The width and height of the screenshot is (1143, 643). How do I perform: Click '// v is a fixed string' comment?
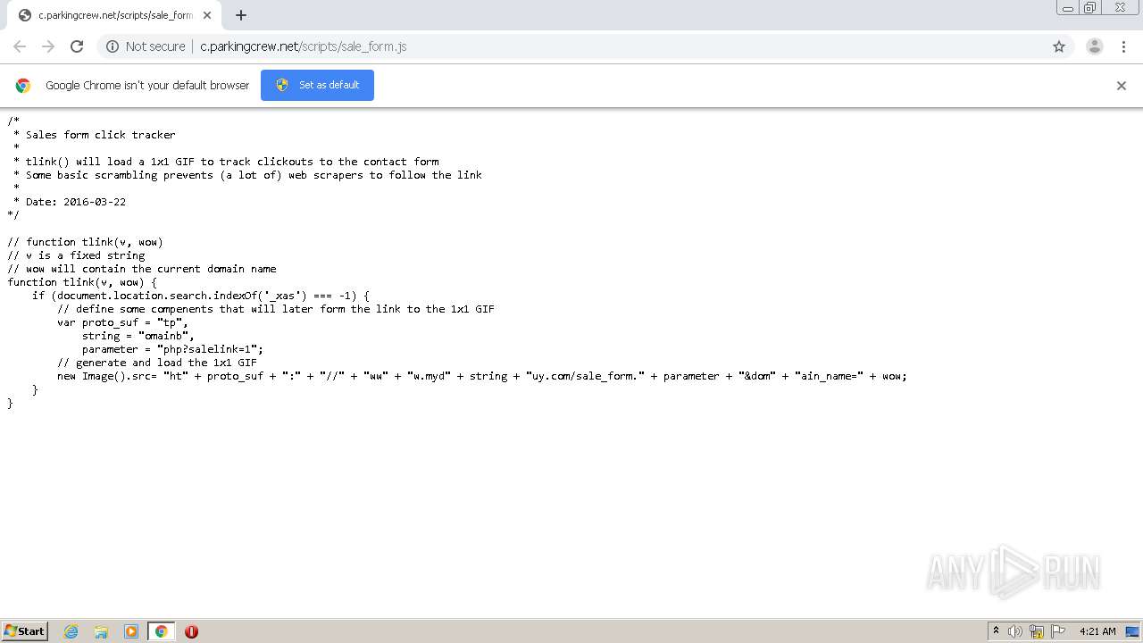(76, 255)
